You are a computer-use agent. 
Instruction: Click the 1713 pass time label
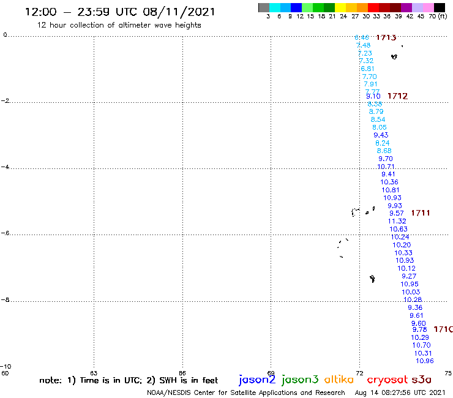[x=386, y=37]
